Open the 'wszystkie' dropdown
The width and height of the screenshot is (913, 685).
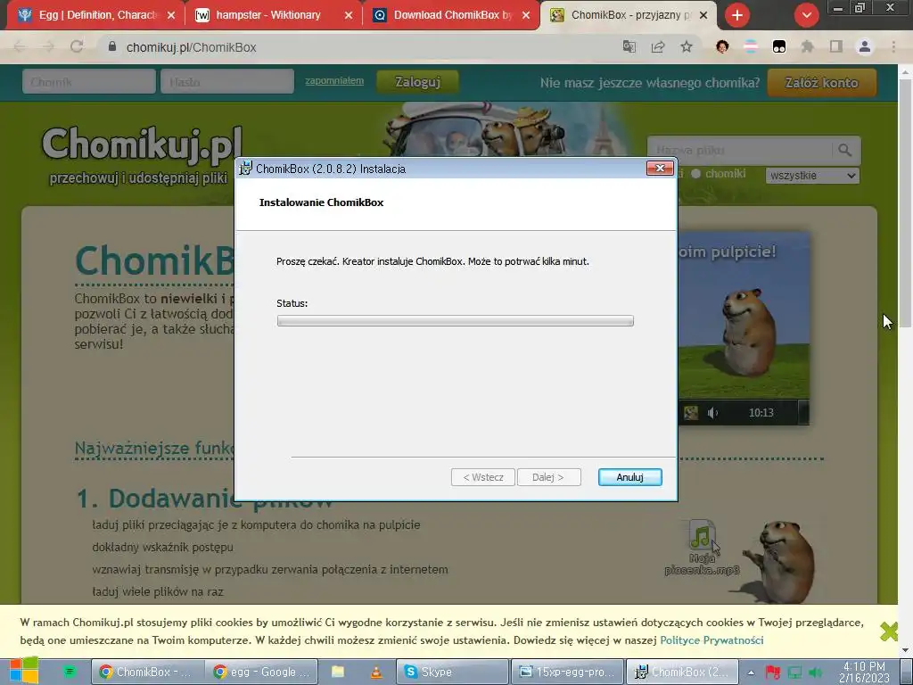(x=812, y=176)
